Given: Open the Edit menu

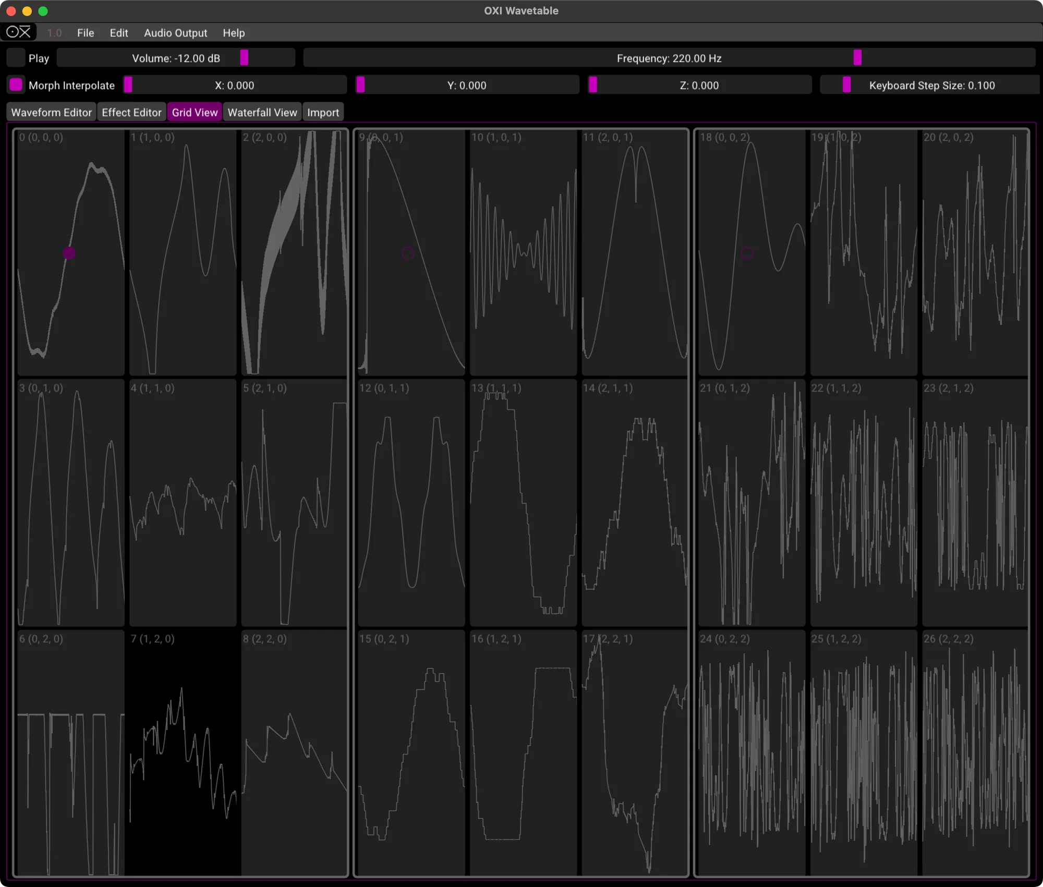Looking at the screenshot, I should [x=118, y=33].
